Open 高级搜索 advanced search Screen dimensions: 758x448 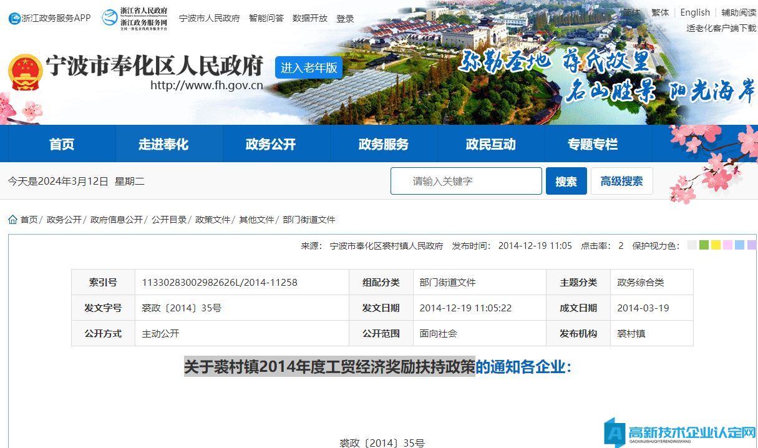pos(621,182)
